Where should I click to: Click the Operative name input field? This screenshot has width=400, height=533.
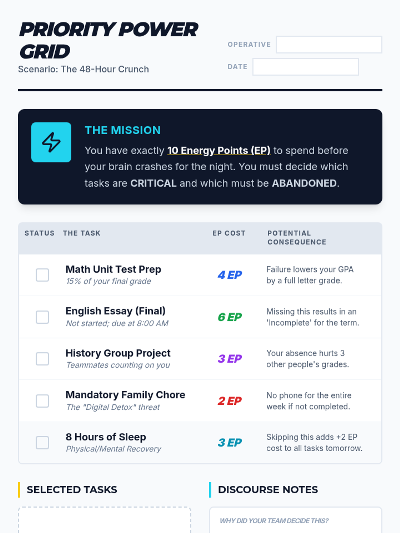pyautogui.click(x=329, y=45)
